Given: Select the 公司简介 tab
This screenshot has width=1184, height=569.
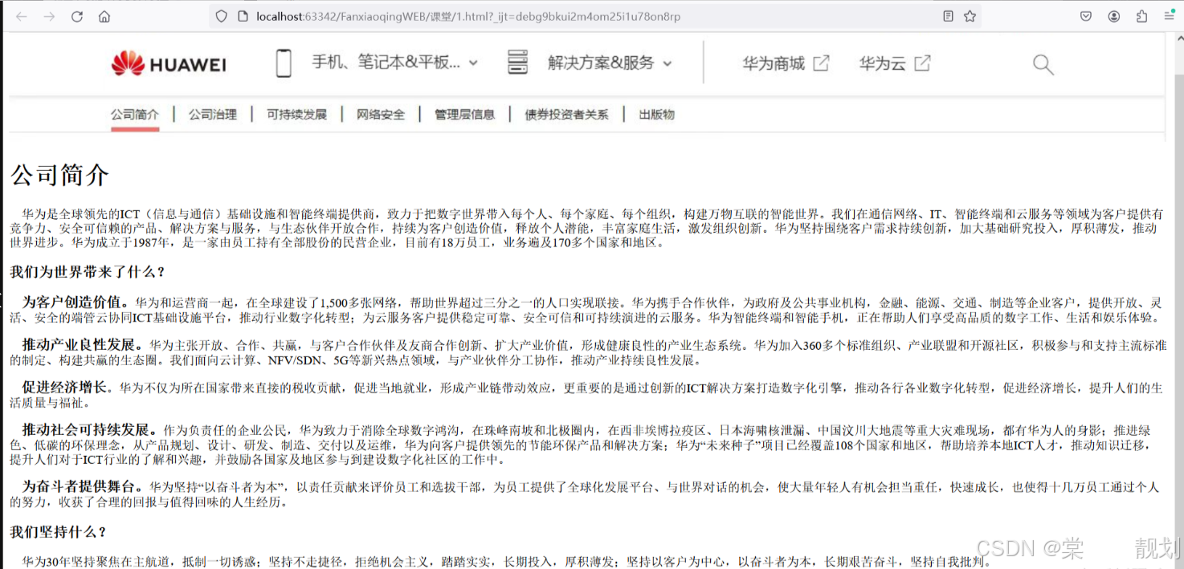Looking at the screenshot, I should click(135, 115).
